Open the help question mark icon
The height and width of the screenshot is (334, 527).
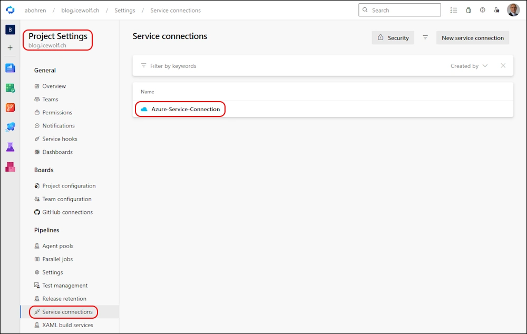click(x=482, y=10)
